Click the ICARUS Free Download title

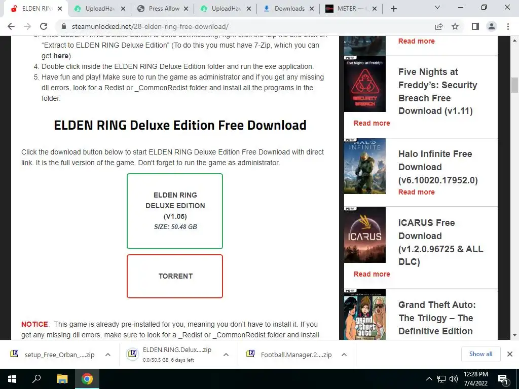440,242
